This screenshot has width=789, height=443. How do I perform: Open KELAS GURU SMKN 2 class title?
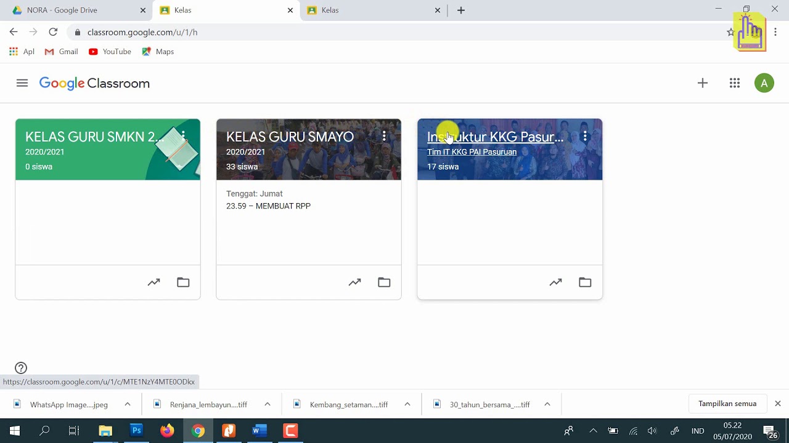click(94, 137)
